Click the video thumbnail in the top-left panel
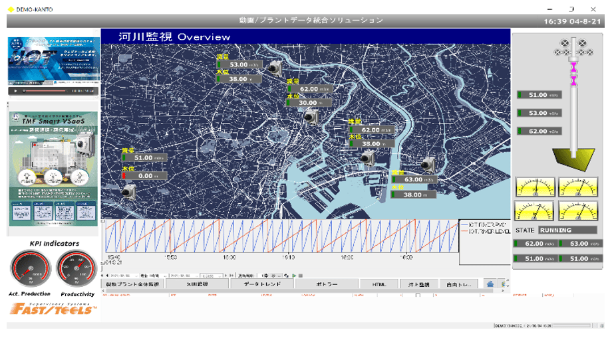The height and width of the screenshot is (340, 612). point(53,61)
